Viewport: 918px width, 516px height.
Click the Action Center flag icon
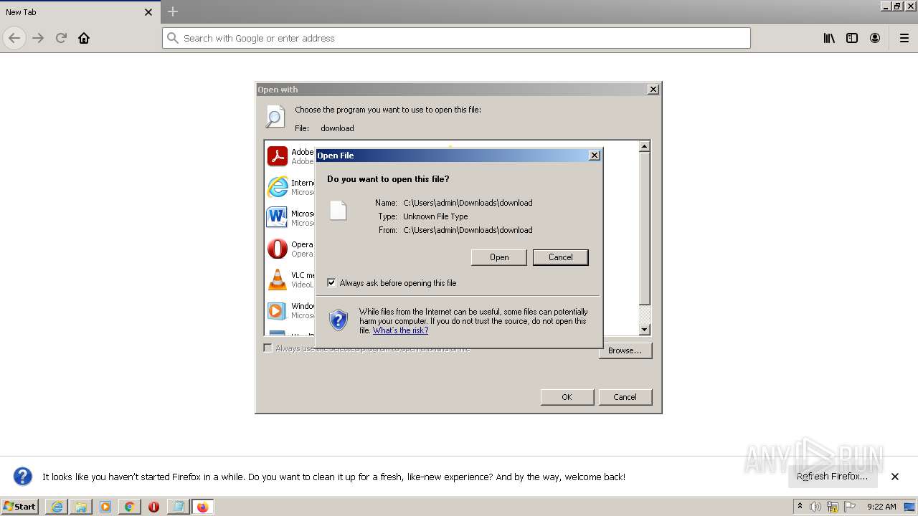point(850,507)
